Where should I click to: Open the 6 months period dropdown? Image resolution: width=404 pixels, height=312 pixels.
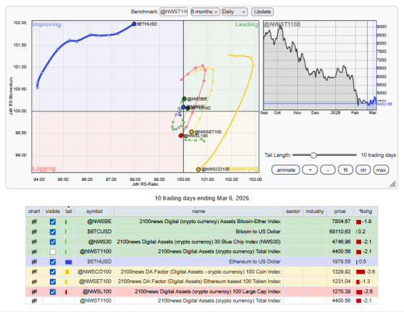(x=205, y=12)
